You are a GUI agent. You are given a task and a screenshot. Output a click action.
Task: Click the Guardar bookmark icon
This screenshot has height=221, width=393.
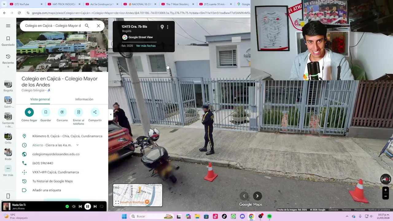46,112
